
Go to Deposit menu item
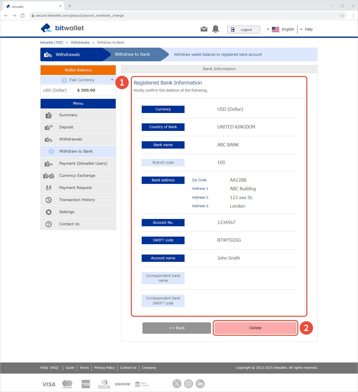pyautogui.click(x=66, y=127)
